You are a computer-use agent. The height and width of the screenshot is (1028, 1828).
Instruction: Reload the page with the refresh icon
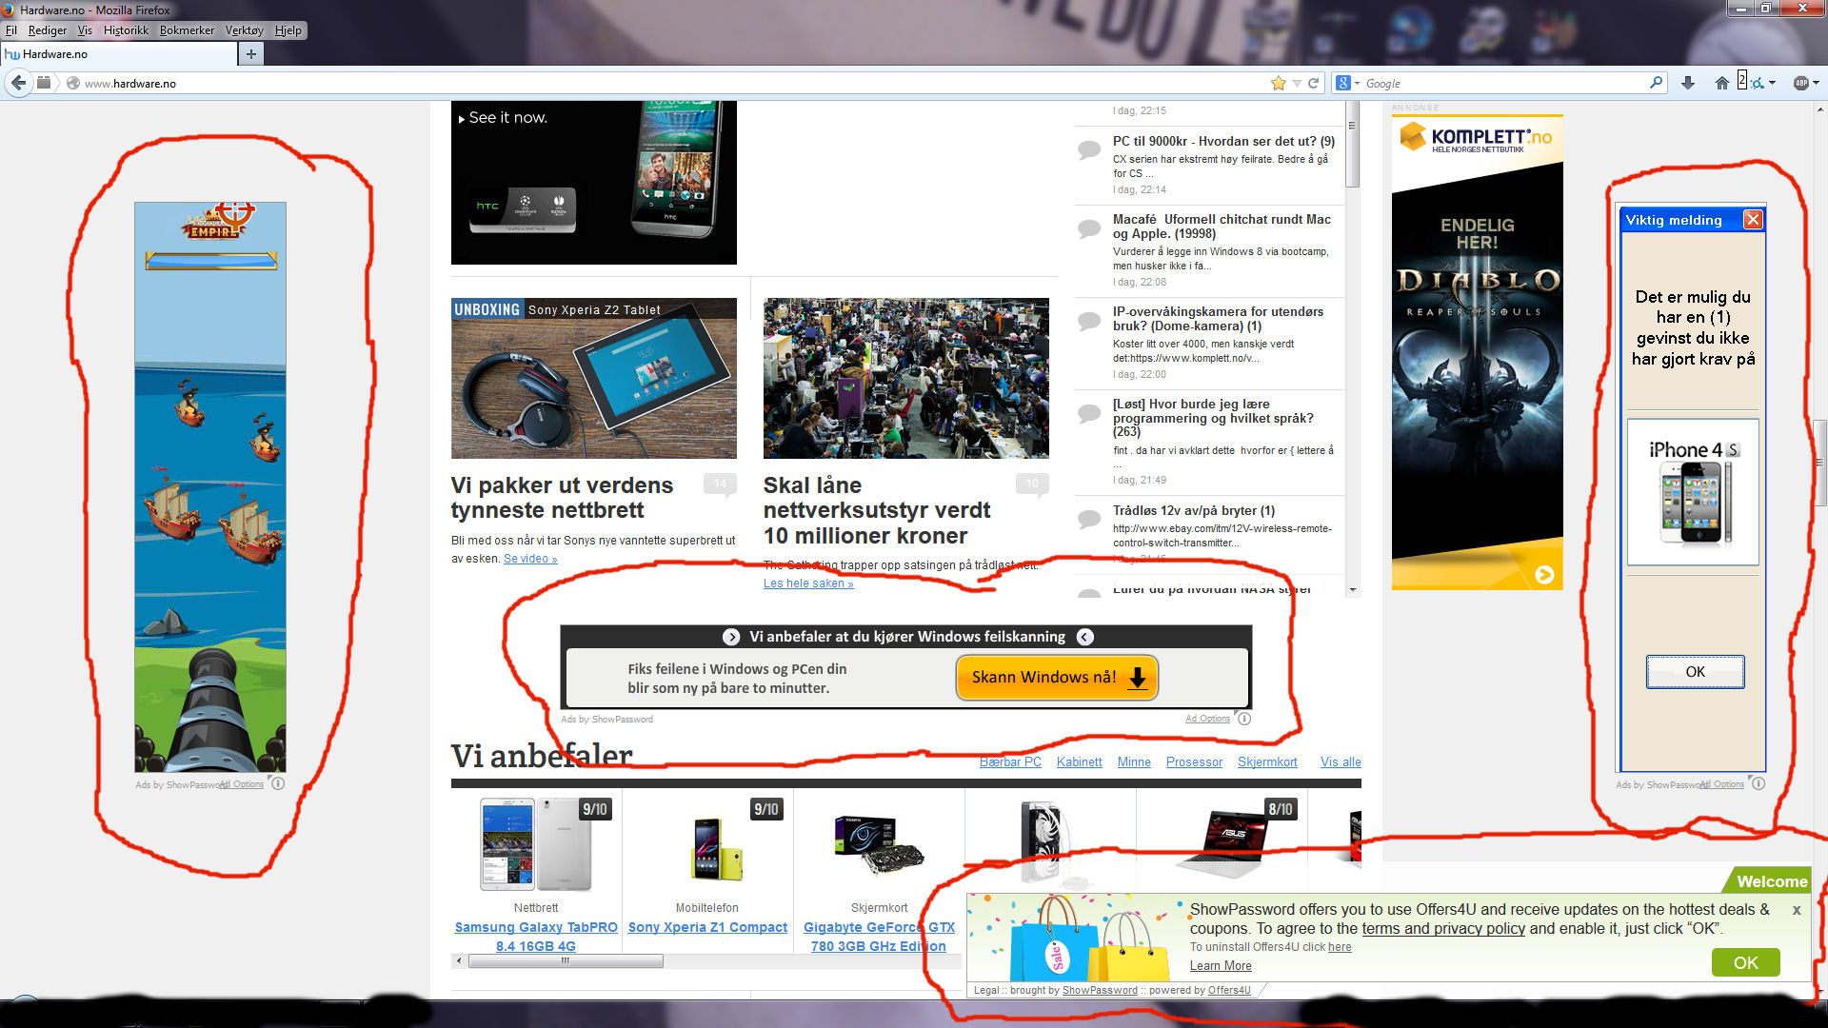click(x=1313, y=83)
